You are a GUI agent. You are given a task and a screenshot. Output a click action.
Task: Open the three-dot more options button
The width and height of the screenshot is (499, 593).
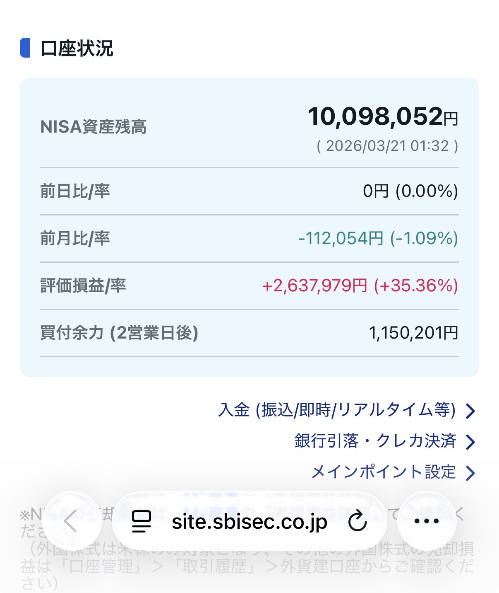(x=426, y=521)
